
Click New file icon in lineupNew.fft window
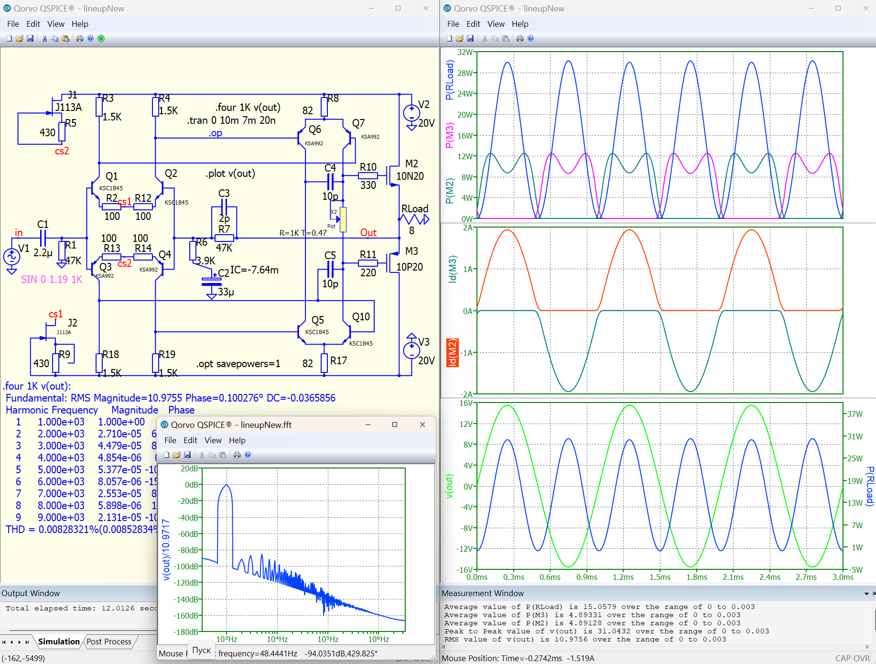[x=166, y=455]
